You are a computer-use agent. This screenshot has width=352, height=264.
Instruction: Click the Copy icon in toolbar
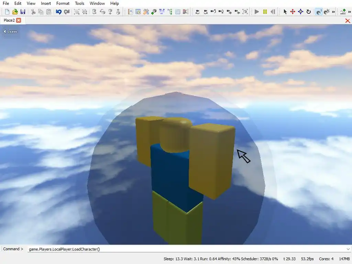tap(41, 12)
